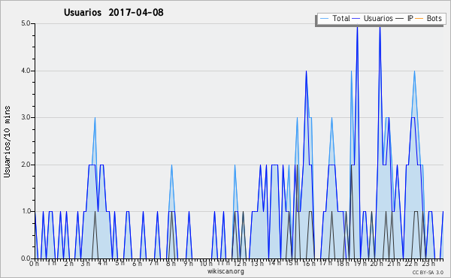Viewport: 451px width, 278px height.
Task: Select the 'IP' legend label
Action: pos(410,18)
